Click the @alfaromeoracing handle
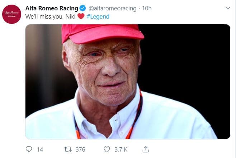236x158 pixels. 108,8
